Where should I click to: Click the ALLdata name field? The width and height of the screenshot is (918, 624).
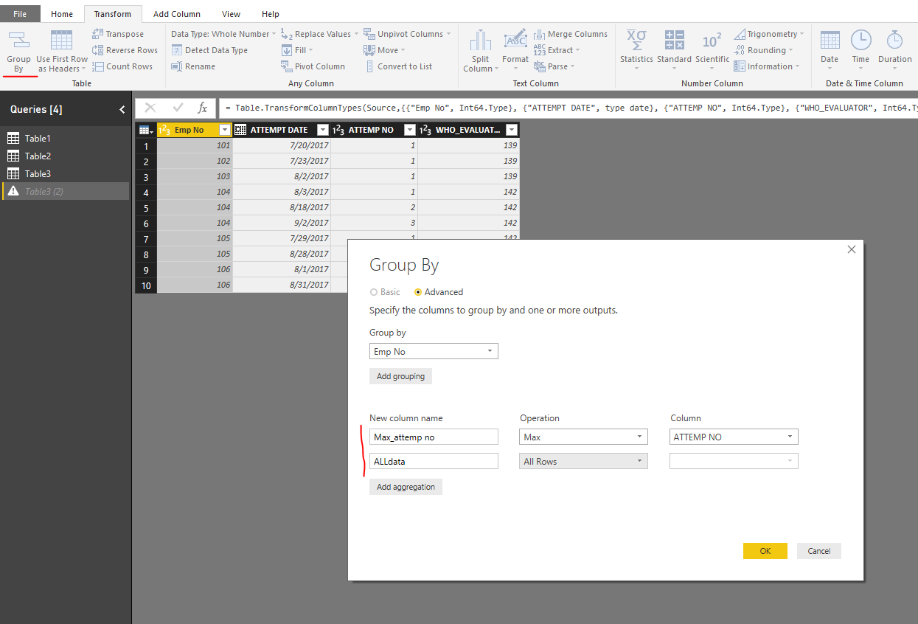click(434, 462)
